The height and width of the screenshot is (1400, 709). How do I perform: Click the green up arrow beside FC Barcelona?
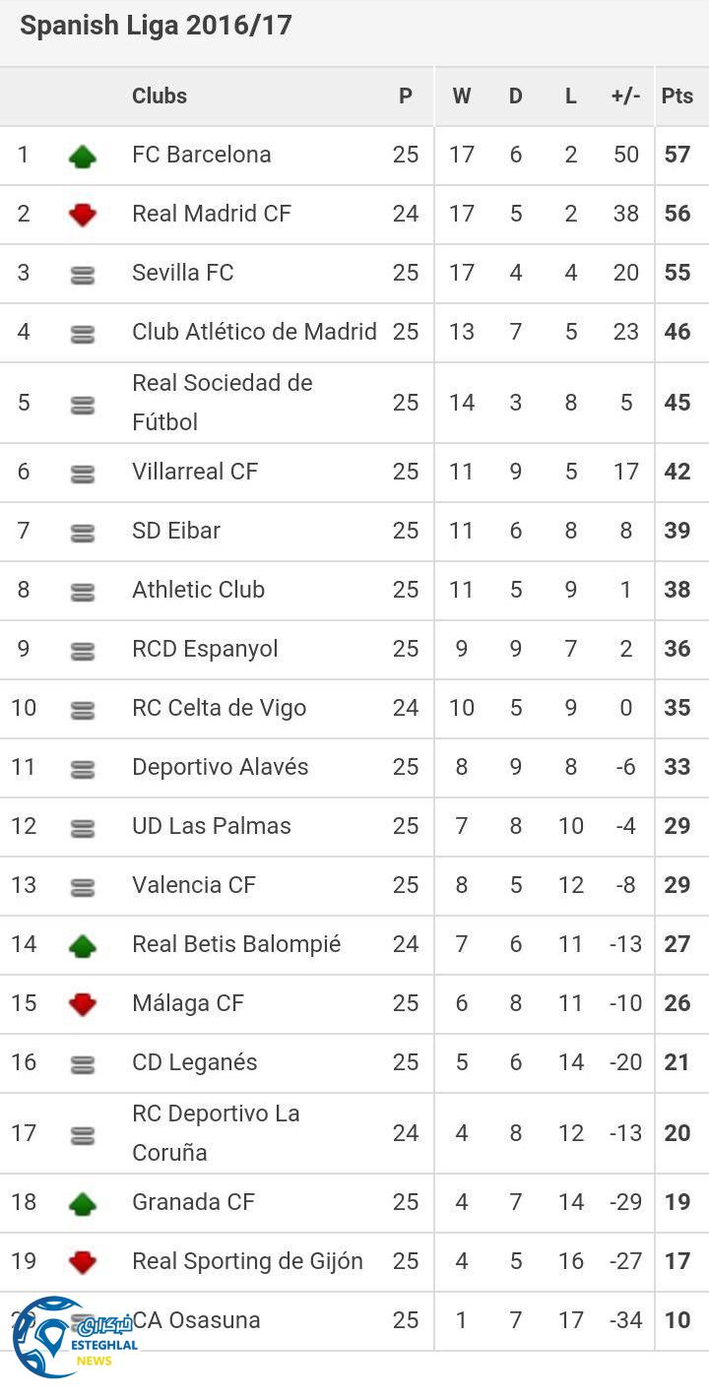83,156
